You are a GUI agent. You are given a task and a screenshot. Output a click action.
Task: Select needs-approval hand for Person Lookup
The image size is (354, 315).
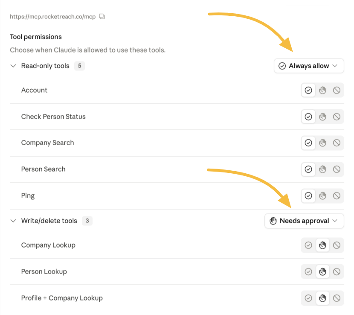point(322,271)
